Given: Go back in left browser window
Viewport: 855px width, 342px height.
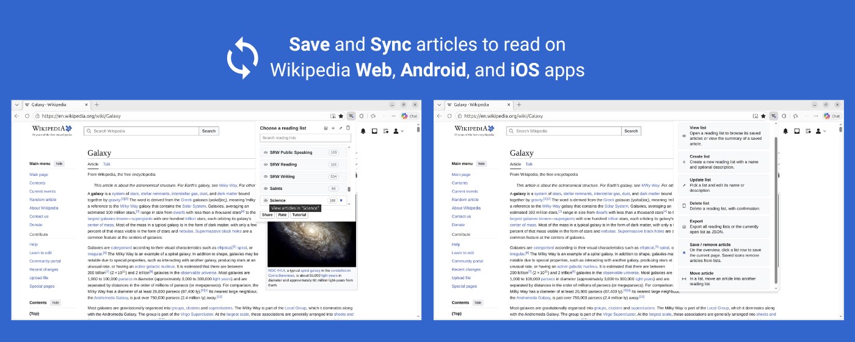Looking at the screenshot, I should click(x=17, y=115).
